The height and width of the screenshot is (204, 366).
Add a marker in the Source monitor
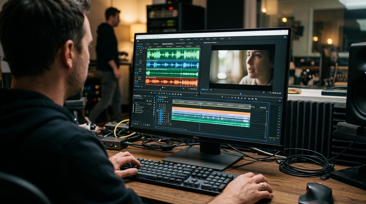pos(151,93)
